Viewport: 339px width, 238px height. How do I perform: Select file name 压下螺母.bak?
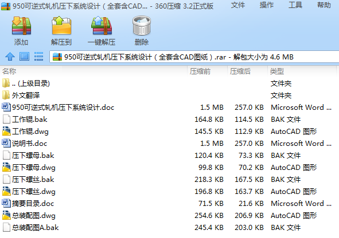pos(33,156)
